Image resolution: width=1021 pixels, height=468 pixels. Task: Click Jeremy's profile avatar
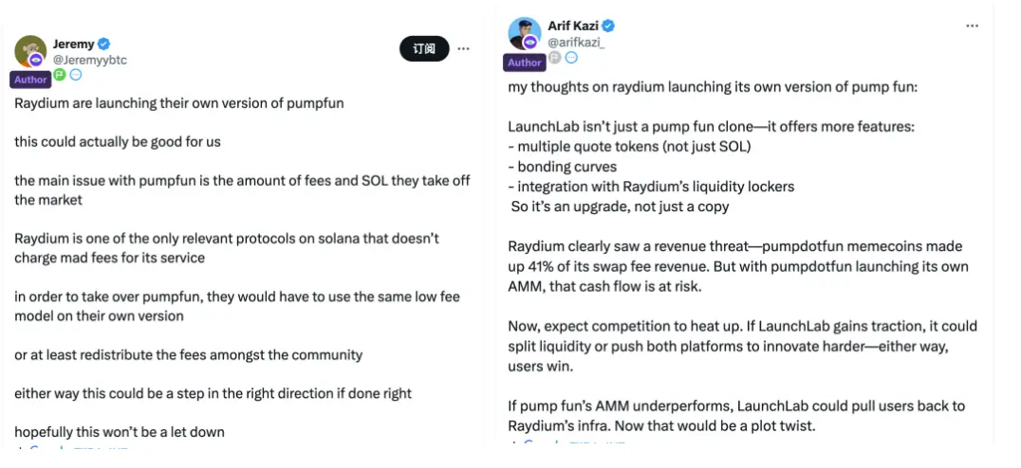(28, 49)
